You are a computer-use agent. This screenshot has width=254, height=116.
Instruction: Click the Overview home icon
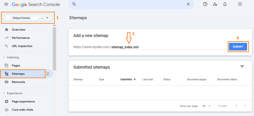pos(6,30)
